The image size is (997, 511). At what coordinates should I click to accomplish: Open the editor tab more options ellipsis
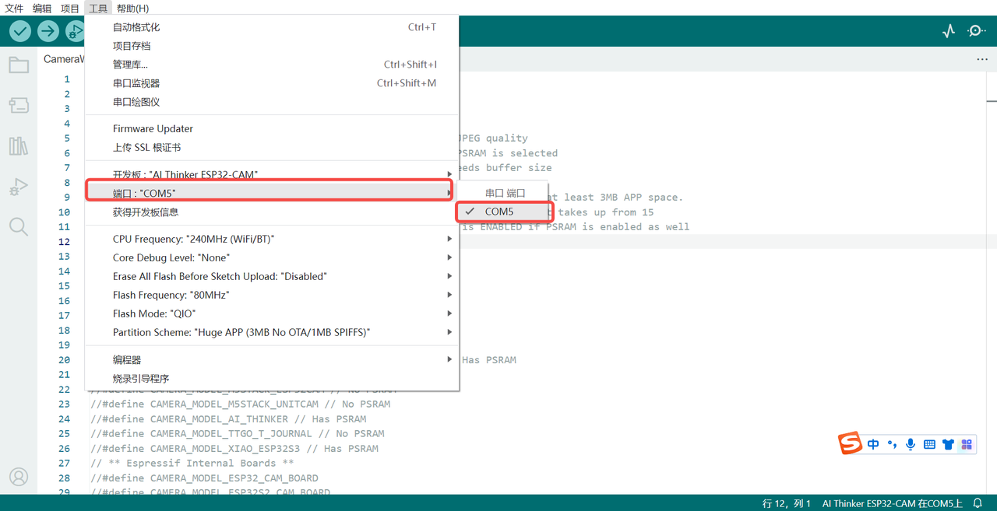pyautogui.click(x=982, y=59)
